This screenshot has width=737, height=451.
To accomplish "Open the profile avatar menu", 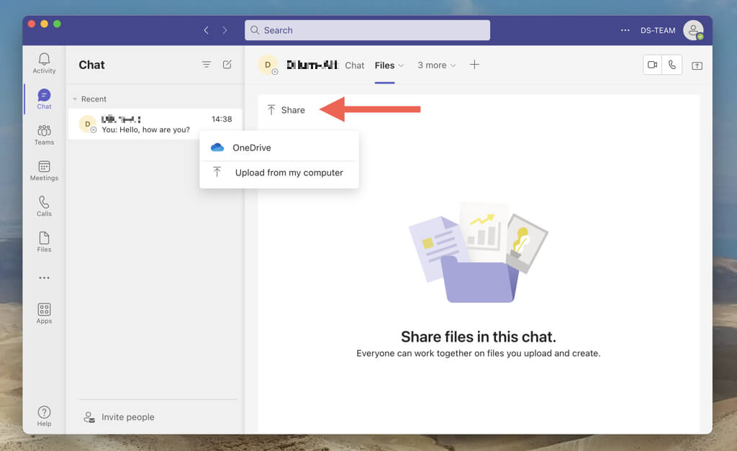I will (x=693, y=30).
